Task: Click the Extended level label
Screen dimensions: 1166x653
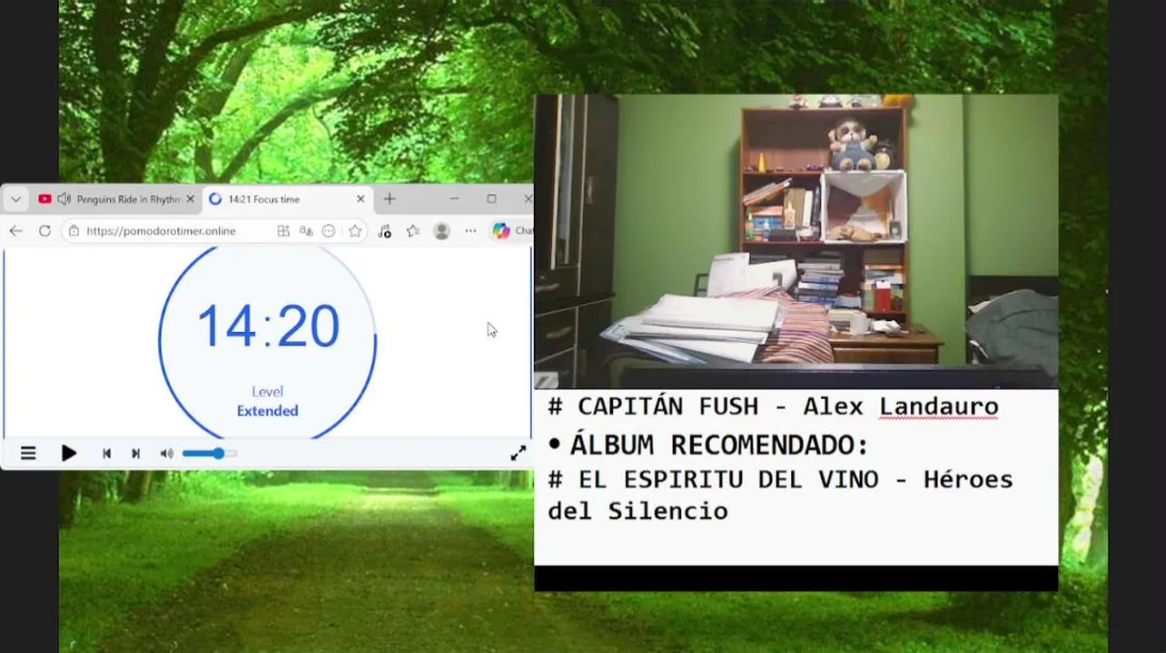Action: [267, 411]
